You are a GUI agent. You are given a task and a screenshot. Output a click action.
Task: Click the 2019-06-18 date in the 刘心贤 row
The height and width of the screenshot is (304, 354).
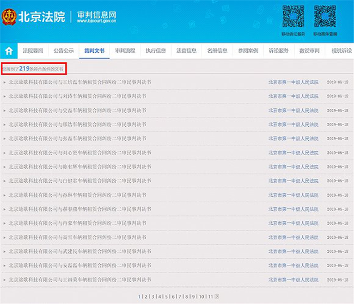point(338,153)
